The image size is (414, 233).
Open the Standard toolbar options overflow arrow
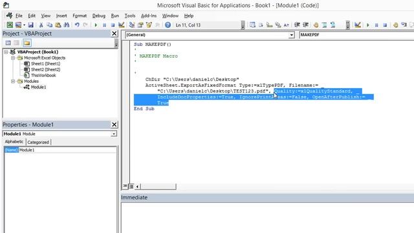tap(243, 25)
